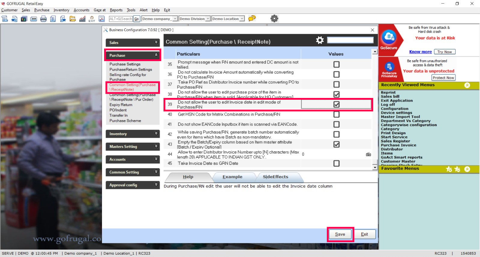This screenshot has height=257, width=480.
Task: Collapse the Favourite Menus panel
Action: (467, 169)
